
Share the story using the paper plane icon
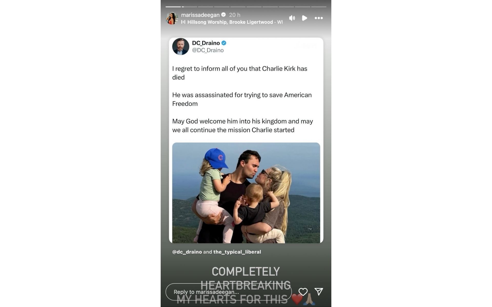(319, 292)
